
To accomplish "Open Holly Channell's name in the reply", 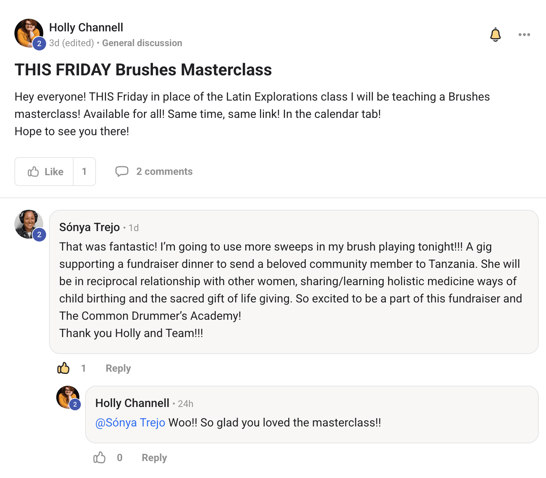I will [132, 403].
